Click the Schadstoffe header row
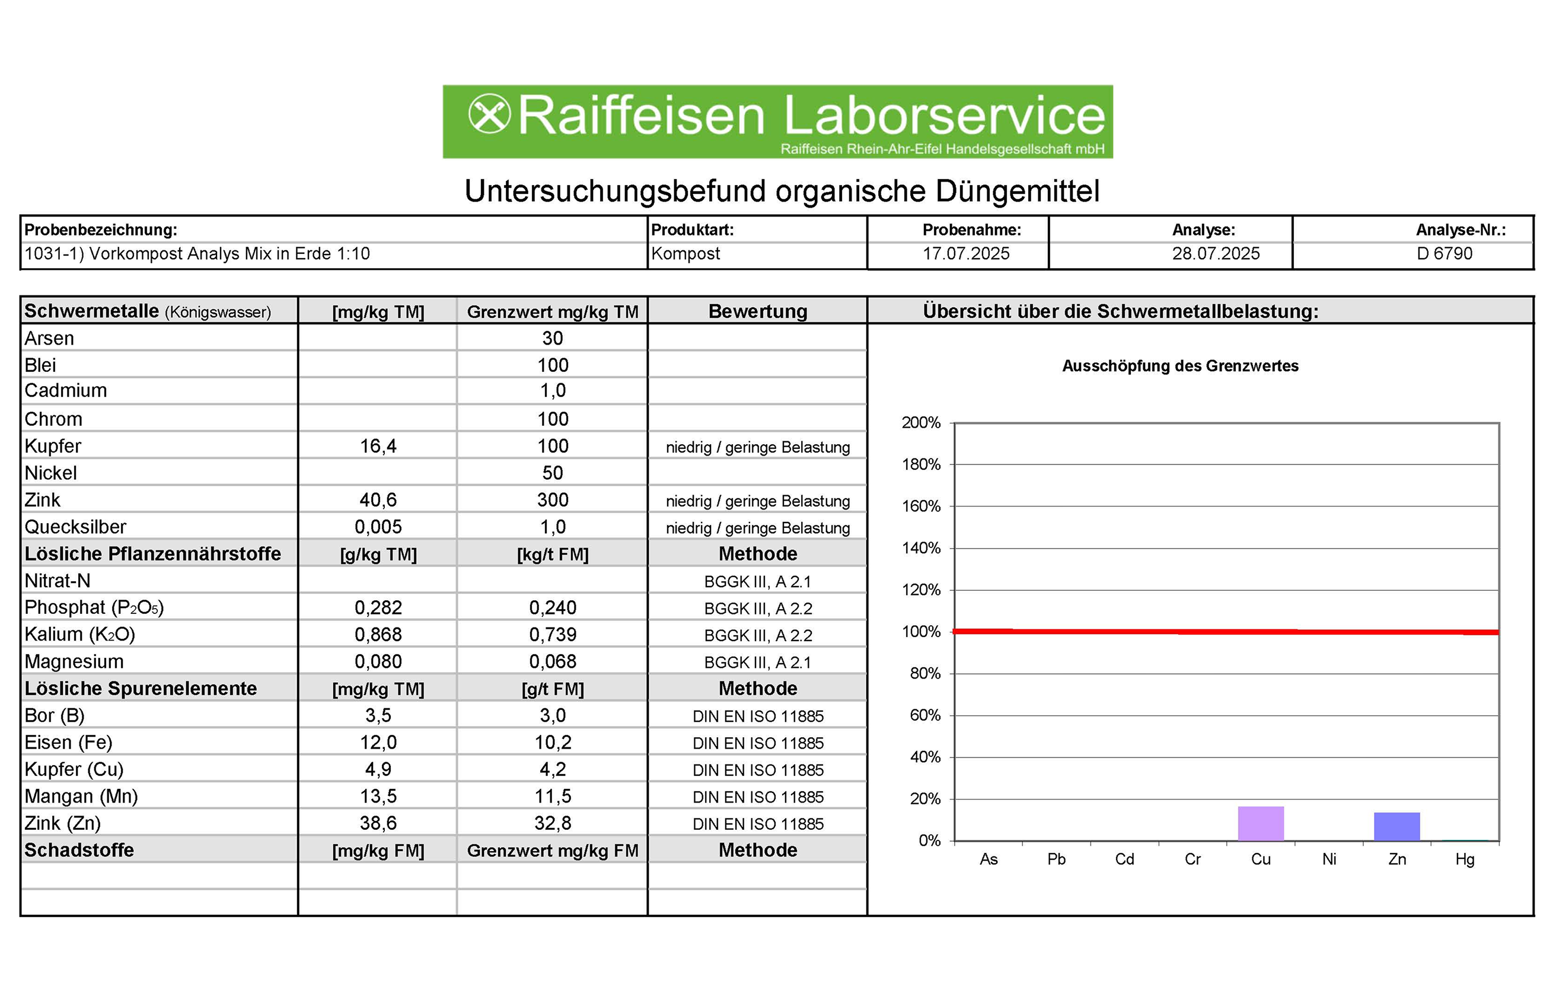This screenshot has width=1556, height=1003. click(x=79, y=850)
